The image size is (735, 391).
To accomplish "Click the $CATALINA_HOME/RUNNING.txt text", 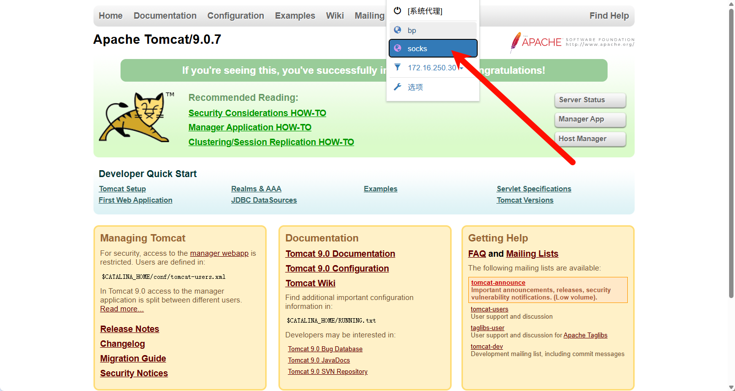I will pos(332,321).
